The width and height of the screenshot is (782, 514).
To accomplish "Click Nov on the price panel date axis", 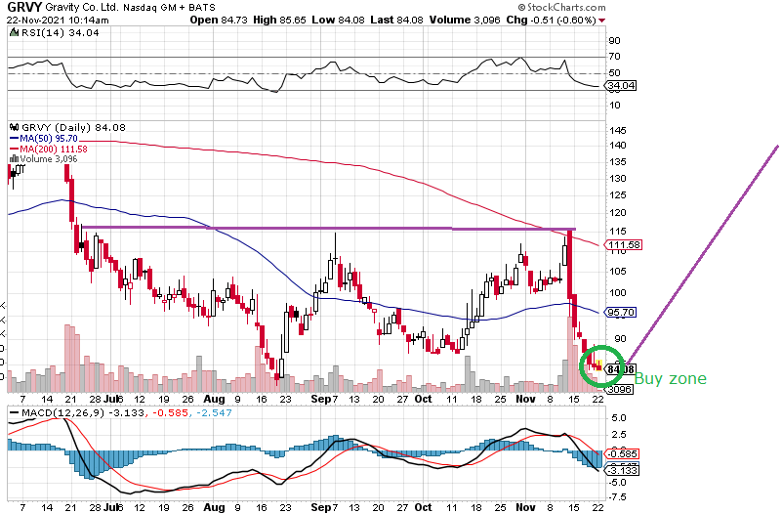I will coord(525,400).
